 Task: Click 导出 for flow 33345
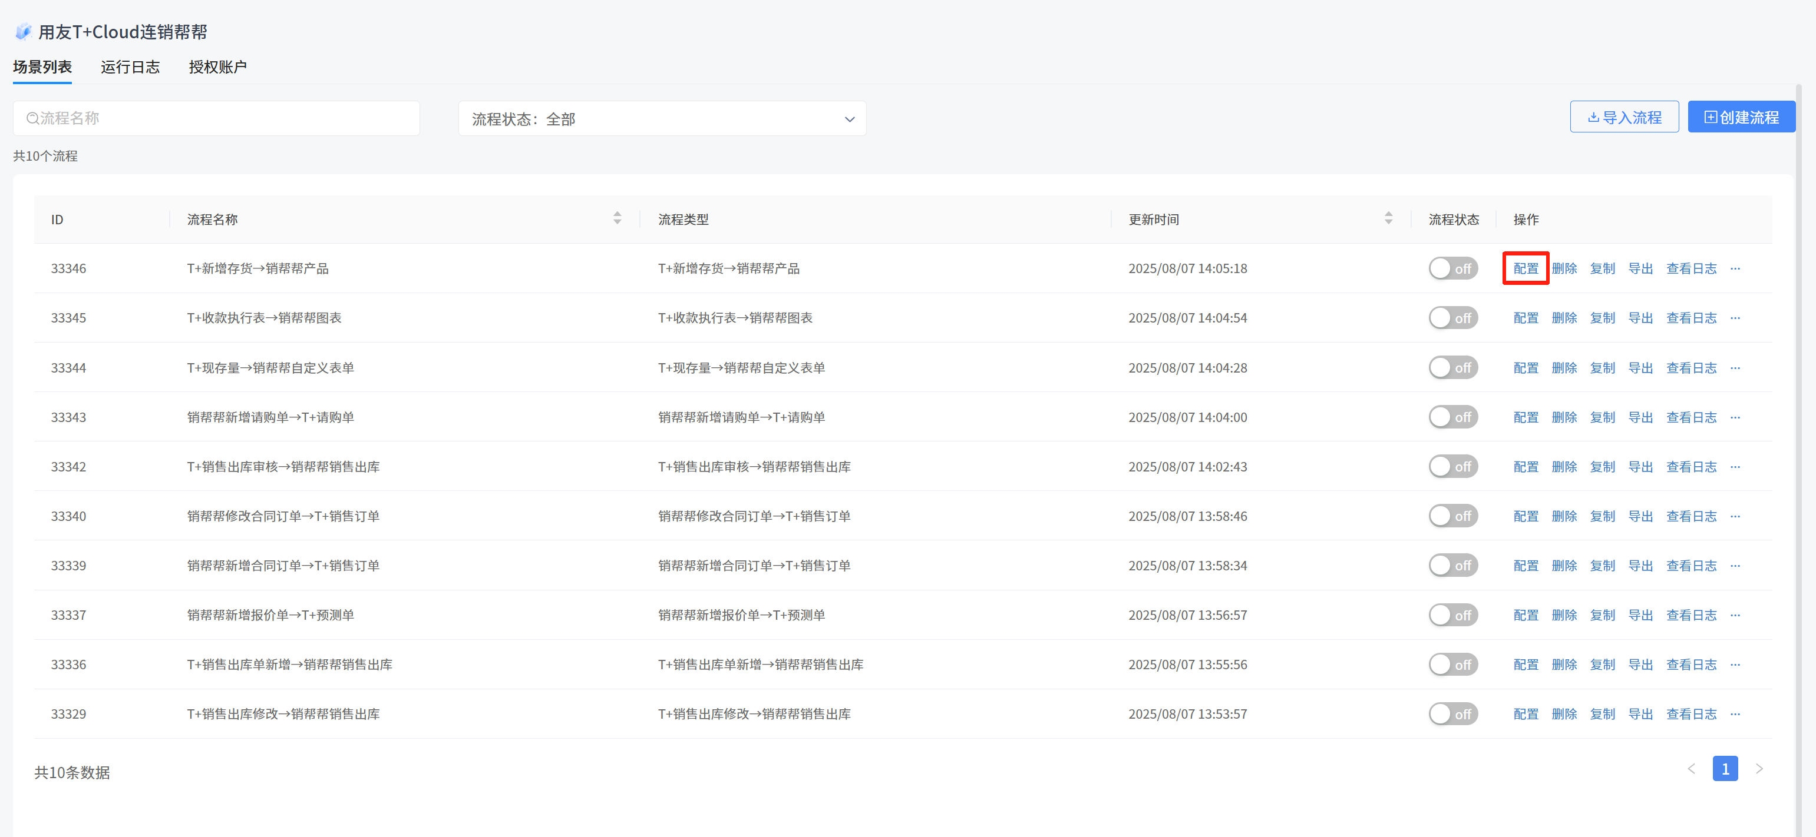click(x=1640, y=318)
